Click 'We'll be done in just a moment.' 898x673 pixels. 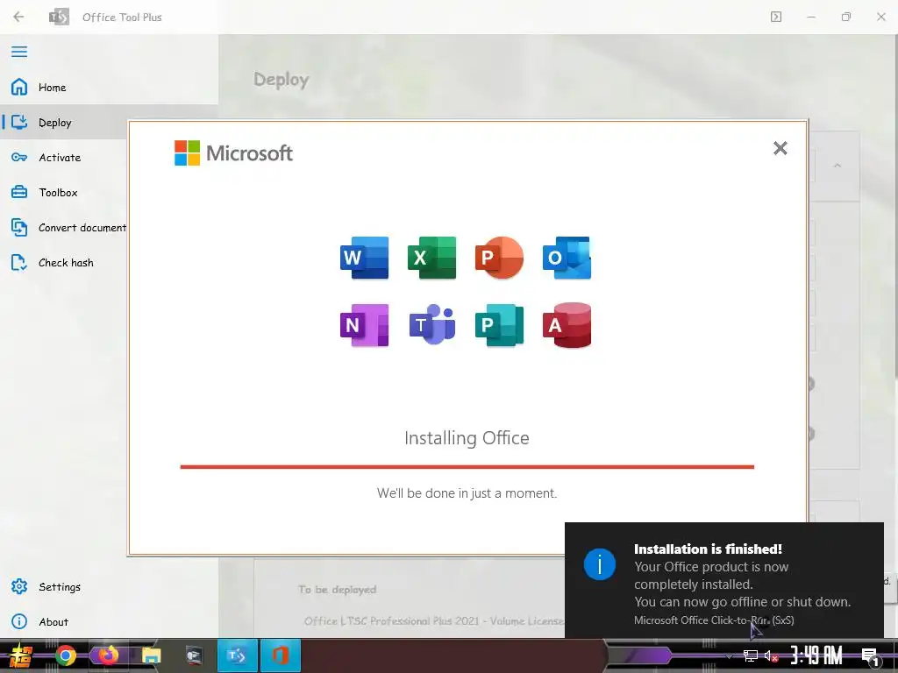(467, 493)
